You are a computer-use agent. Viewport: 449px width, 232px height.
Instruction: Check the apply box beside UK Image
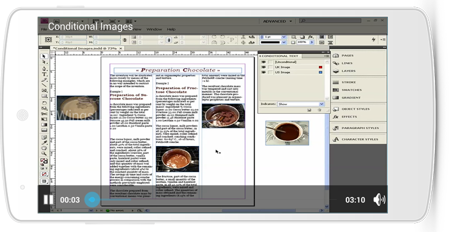click(270, 67)
